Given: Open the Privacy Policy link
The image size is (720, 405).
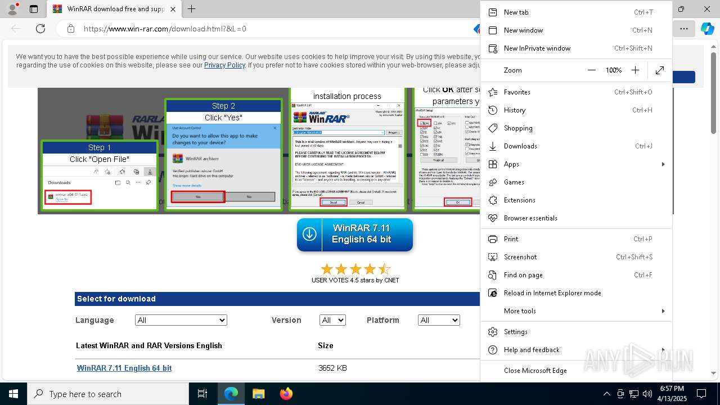Looking at the screenshot, I should coord(224,65).
